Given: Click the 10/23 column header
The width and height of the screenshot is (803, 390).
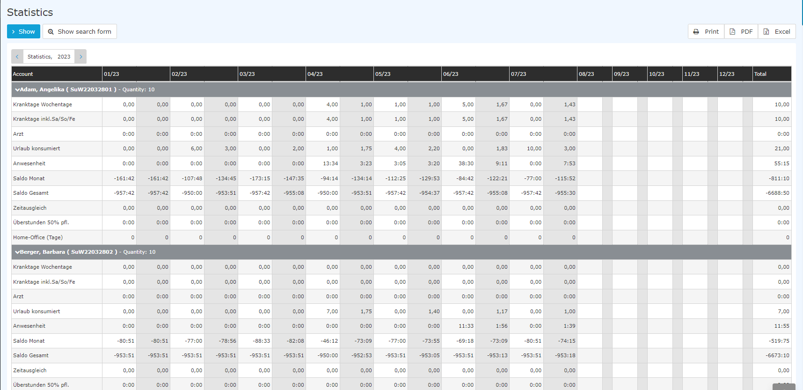Looking at the screenshot, I should coord(665,74).
